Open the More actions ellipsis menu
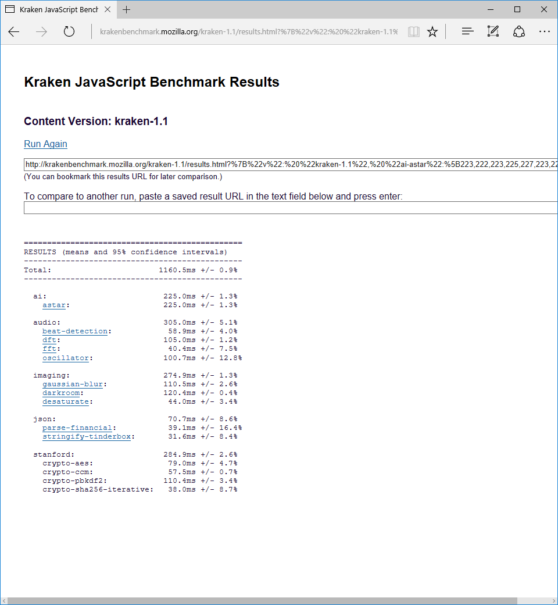Image resolution: width=558 pixels, height=605 pixels. (545, 31)
